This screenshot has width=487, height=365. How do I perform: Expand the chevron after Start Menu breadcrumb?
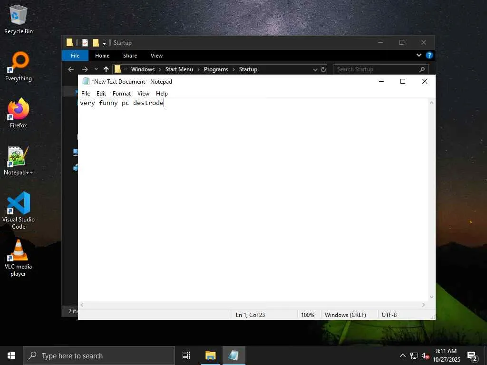pyautogui.click(x=198, y=69)
